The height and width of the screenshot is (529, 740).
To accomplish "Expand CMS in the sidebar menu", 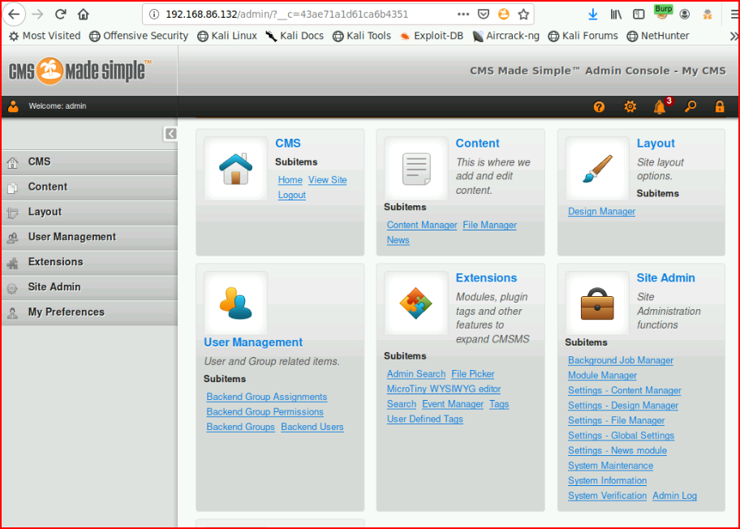I will [90, 161].
